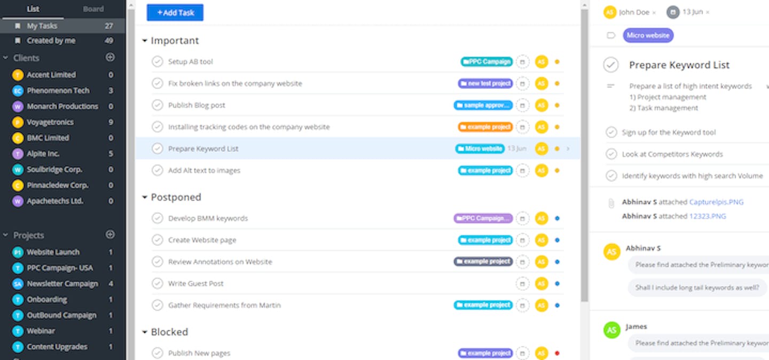Open attachment Capturelpis.PNG
The image size is (769, 360).
coord(716,202)
